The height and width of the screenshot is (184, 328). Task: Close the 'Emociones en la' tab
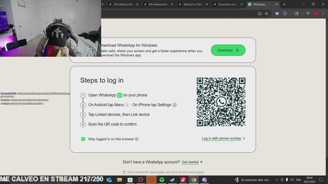[x=242, y=4]
